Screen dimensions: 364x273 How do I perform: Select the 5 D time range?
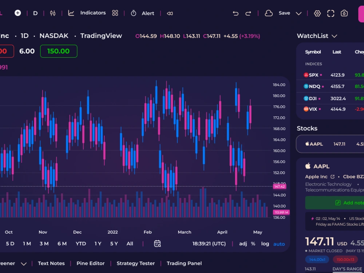[x=10, y=244]
